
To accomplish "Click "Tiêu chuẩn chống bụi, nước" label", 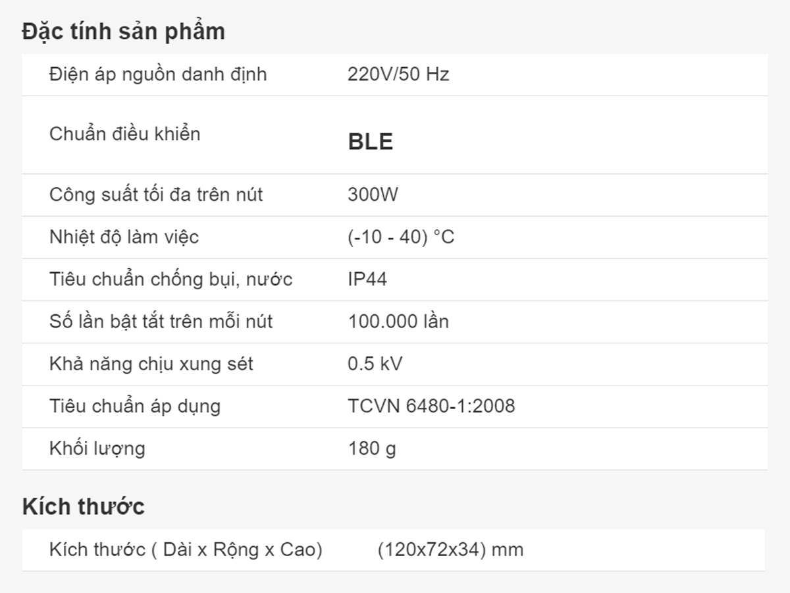I will point(171,279).
